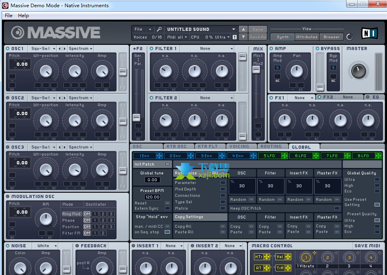Screen dimensions: 387x275
Task: Toggle Keep OSC Pitch checkbox
Action: (337, 208)
